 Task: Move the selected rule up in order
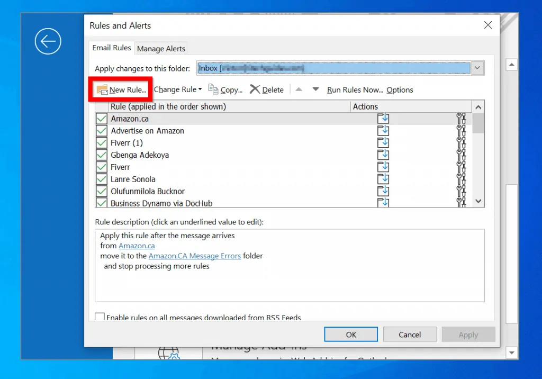300,89
